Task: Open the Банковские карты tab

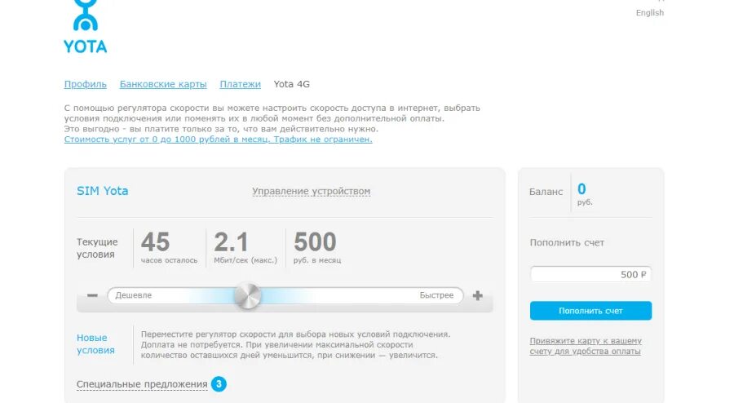Action: (163, 84)
